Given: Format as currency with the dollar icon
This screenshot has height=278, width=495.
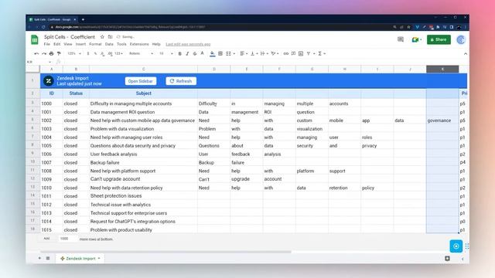Looking at the screenshot, I should 88,53.
